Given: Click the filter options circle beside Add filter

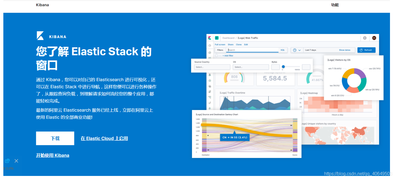Looking at the screenshot, I should click(217, 56).
